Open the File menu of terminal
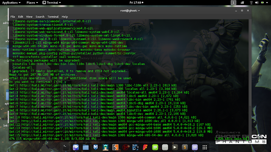 pyautogui.click(x=13, y=17)
